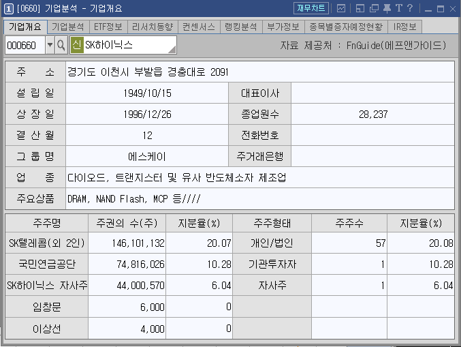Click the SK하이닉스 stock name field
Viewport: 461px width, 347px height.
(x=123, y=45)
